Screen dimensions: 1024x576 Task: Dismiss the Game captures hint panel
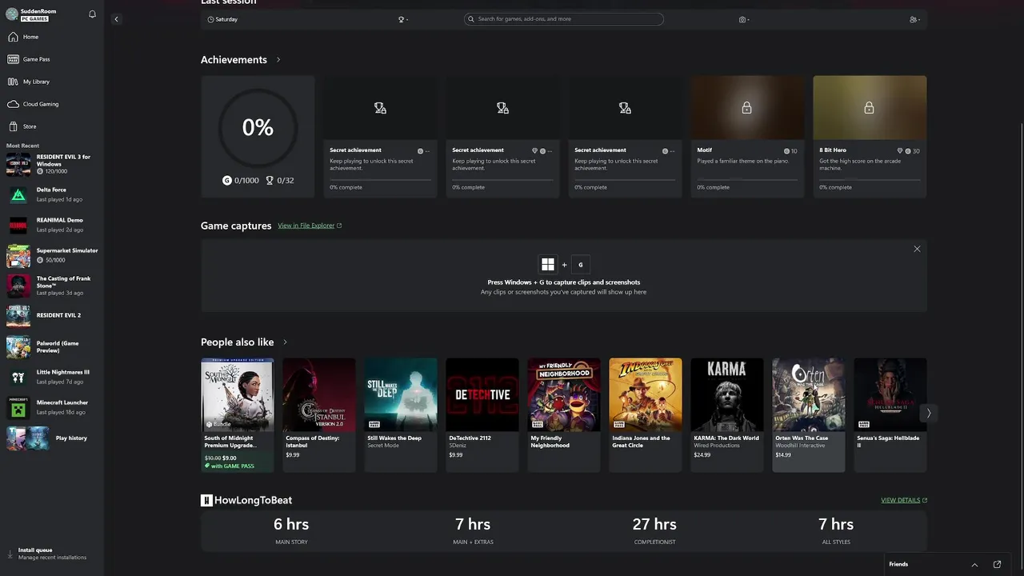click(917, 249)
